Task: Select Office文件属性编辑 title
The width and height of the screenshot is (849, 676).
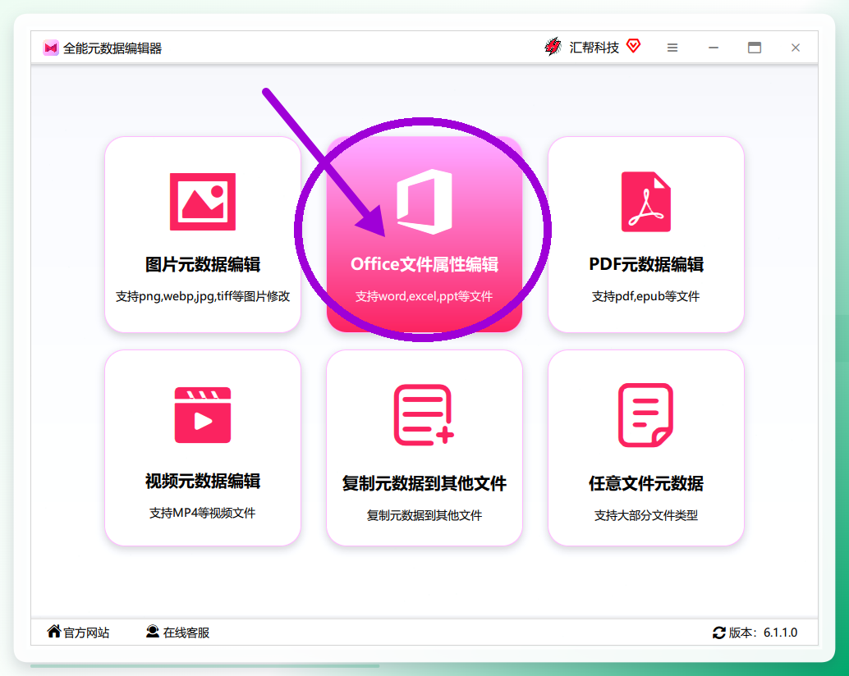Action: pyautogui.click(x=424, y=264)
